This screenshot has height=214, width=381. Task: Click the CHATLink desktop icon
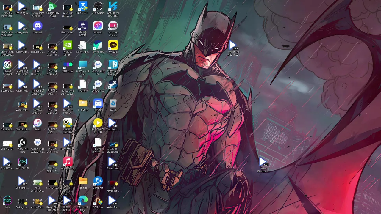pyautogui.click(x=68, y=67)
